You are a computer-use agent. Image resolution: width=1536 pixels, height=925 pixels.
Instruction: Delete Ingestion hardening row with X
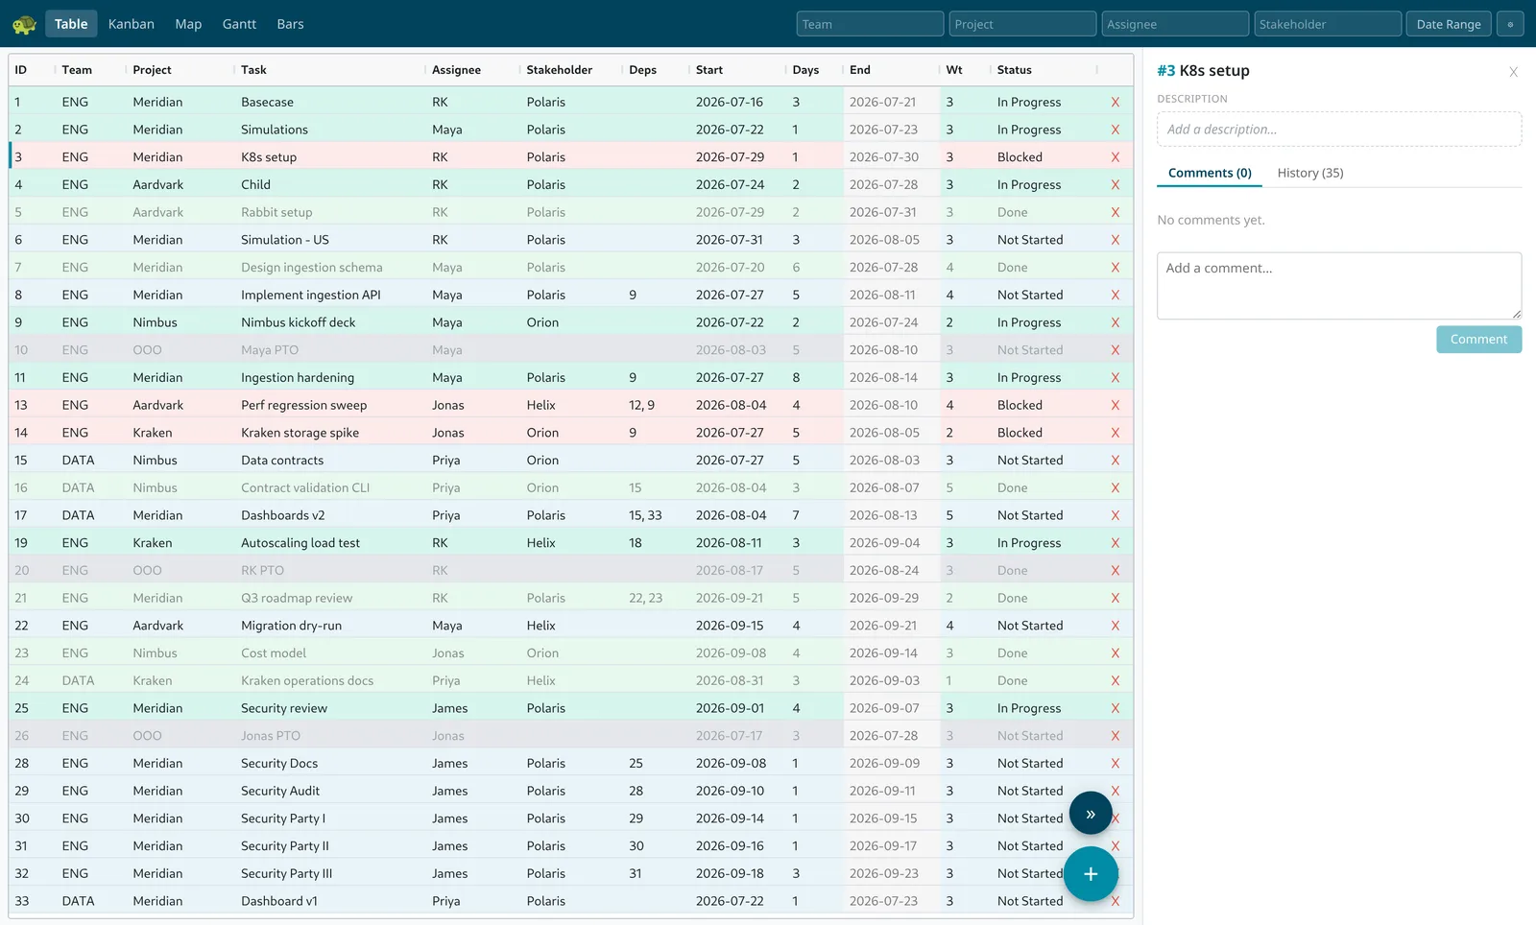tap(1115, 378)
